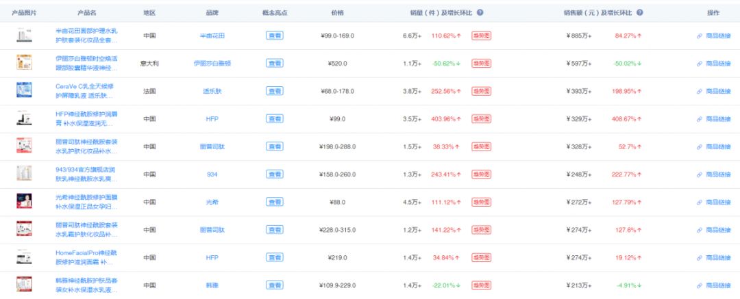This screenshot has height=299, width=740.
Task: Open the 光希 brand link
Action: coord(212,203)
